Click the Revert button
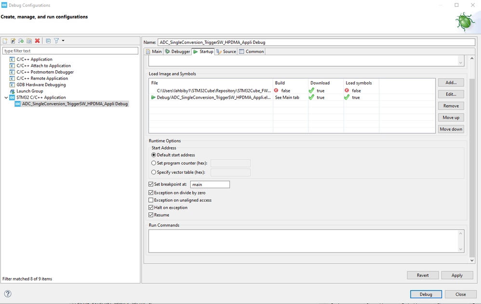 [x=423, y=275]
